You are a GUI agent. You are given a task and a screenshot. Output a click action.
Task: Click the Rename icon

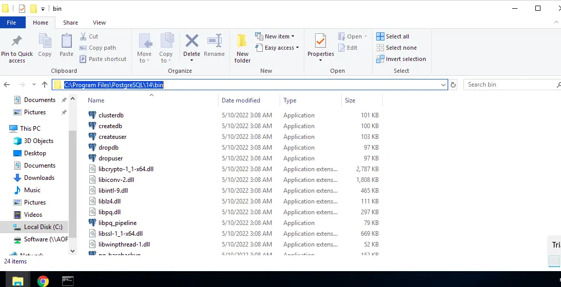pos(215,41)
